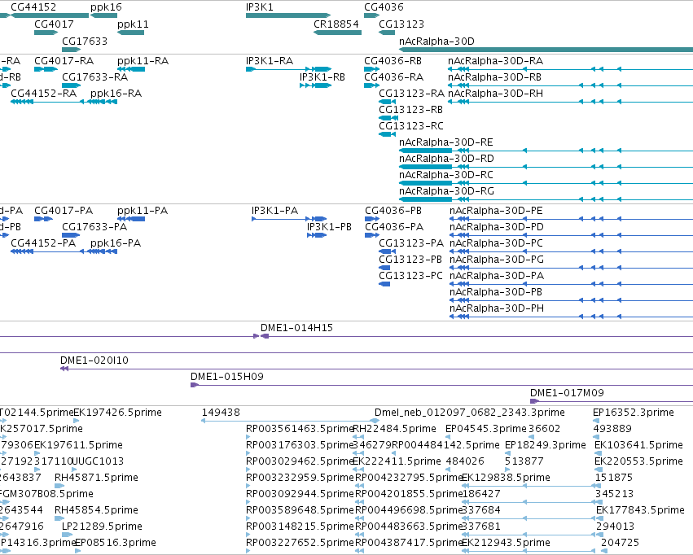
Task: Click protein nAcRalpha-30D-PG
Action: [497, 260]
